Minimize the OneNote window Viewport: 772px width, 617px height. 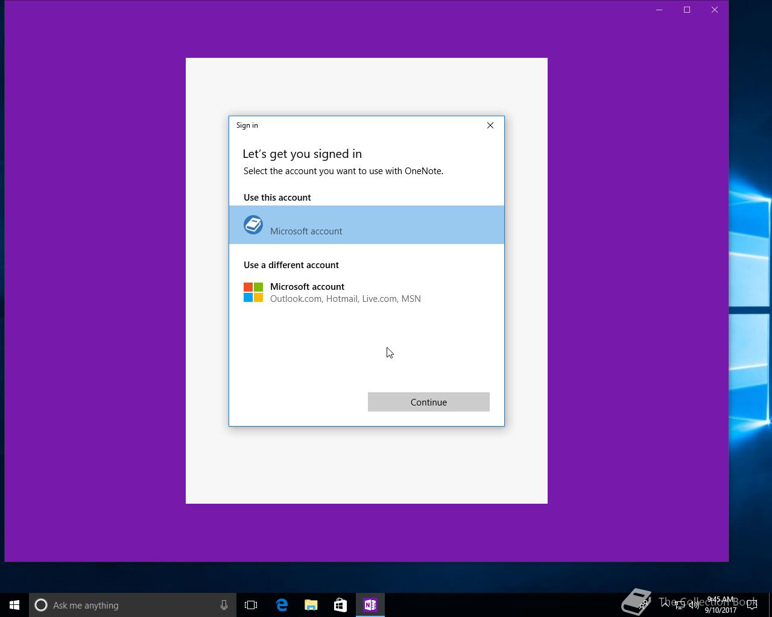click(659, 10)
